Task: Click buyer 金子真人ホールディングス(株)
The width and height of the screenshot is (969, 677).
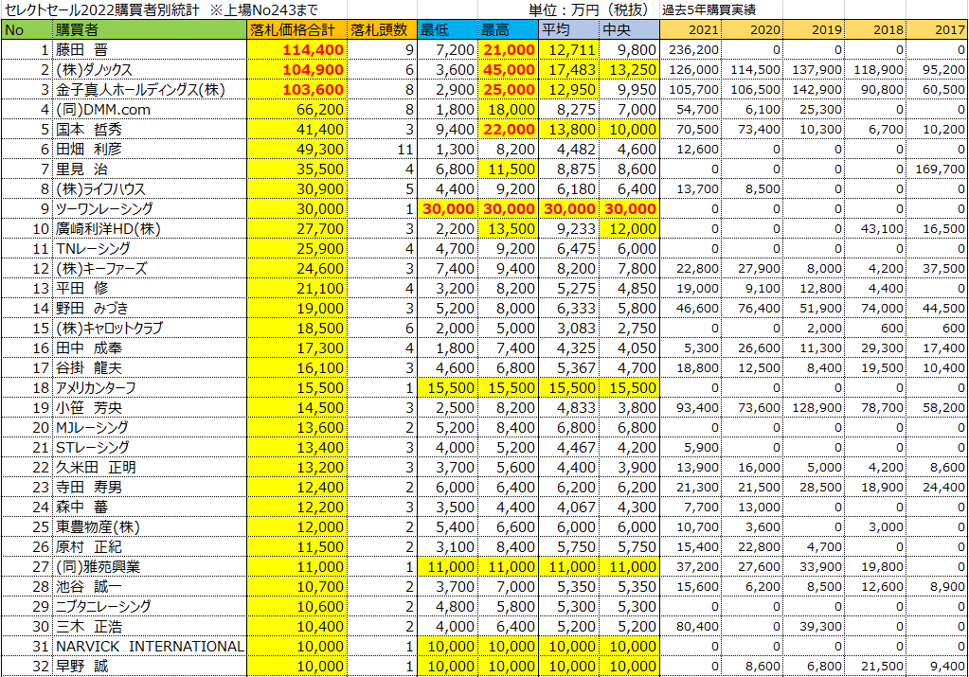Action: pyautogui.click(x=140, y=90)
